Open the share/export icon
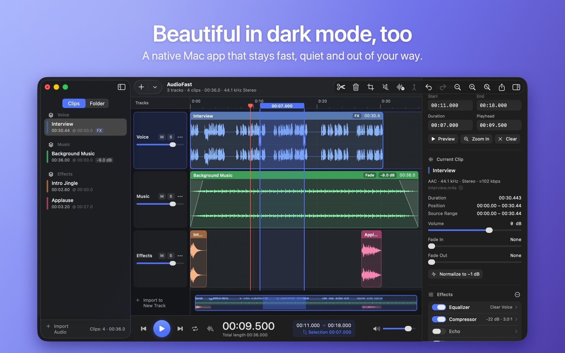This screenshot has width=565, height=353. coord(501,87)
